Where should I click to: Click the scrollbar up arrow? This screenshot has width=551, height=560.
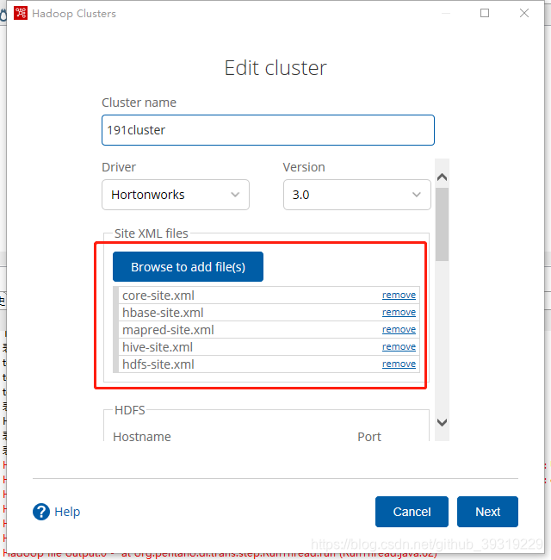tap(443, 177)
